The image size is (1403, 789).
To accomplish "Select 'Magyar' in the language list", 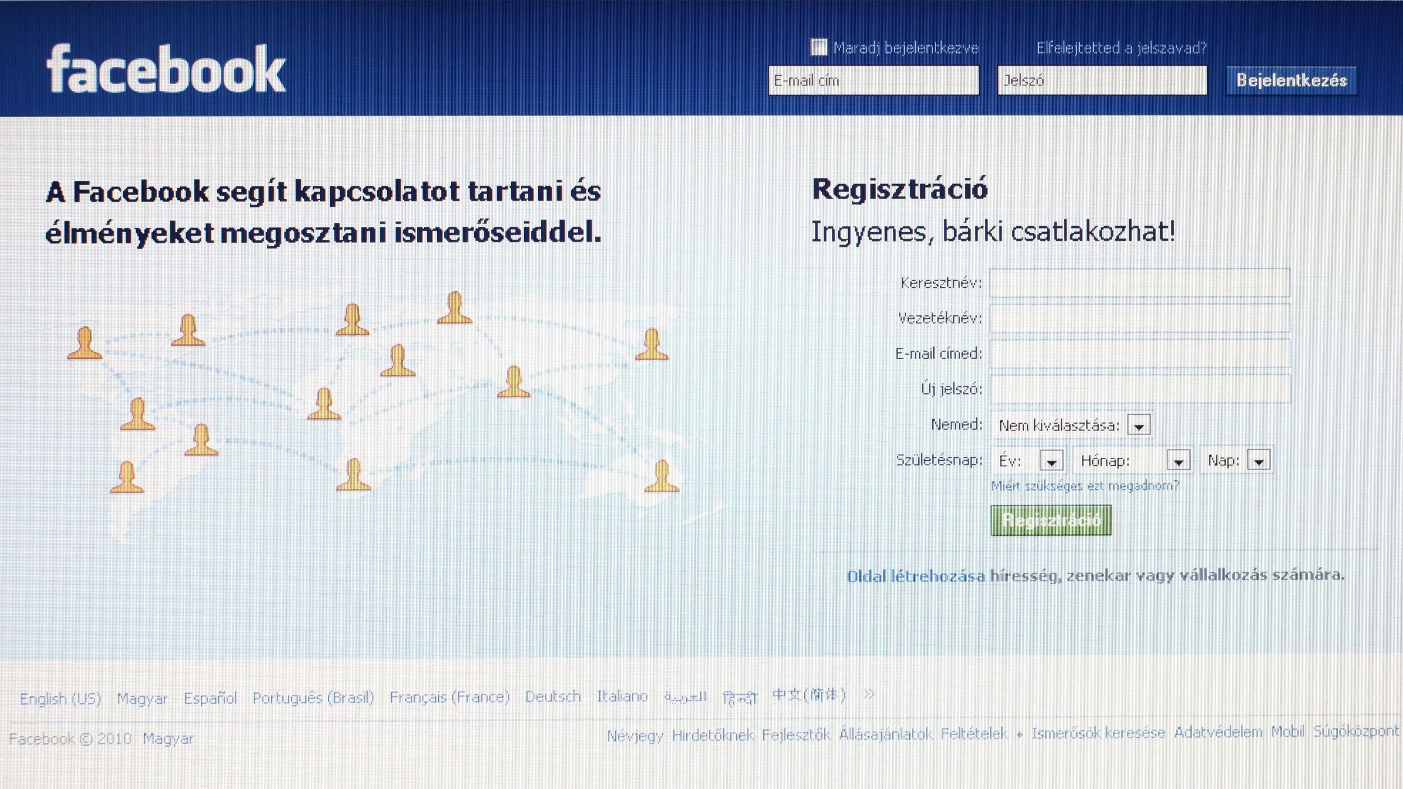I will [143, 699].
